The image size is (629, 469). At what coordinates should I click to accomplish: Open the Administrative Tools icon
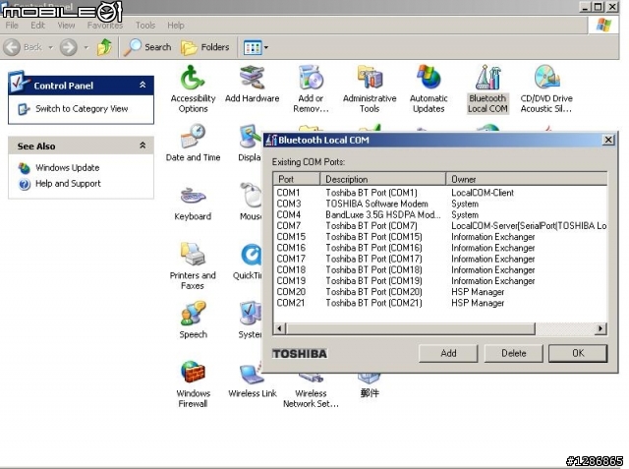click(x=370, y=89)
